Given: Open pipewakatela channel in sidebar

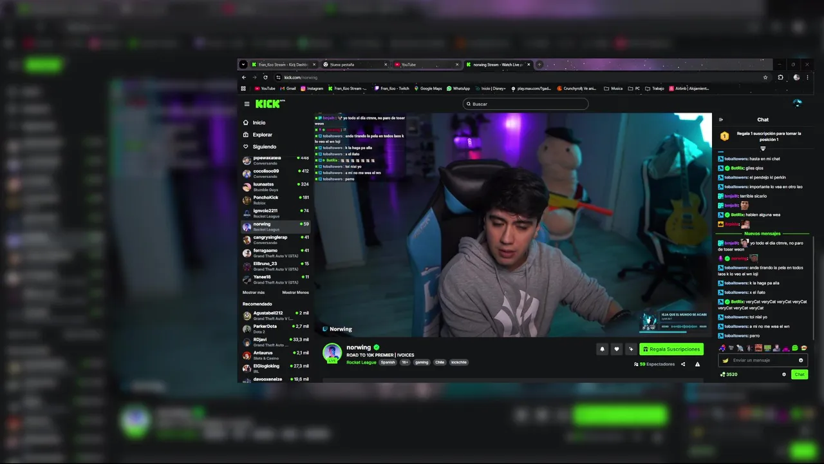Looking at the screenshot, I should [x=276, y=160].
